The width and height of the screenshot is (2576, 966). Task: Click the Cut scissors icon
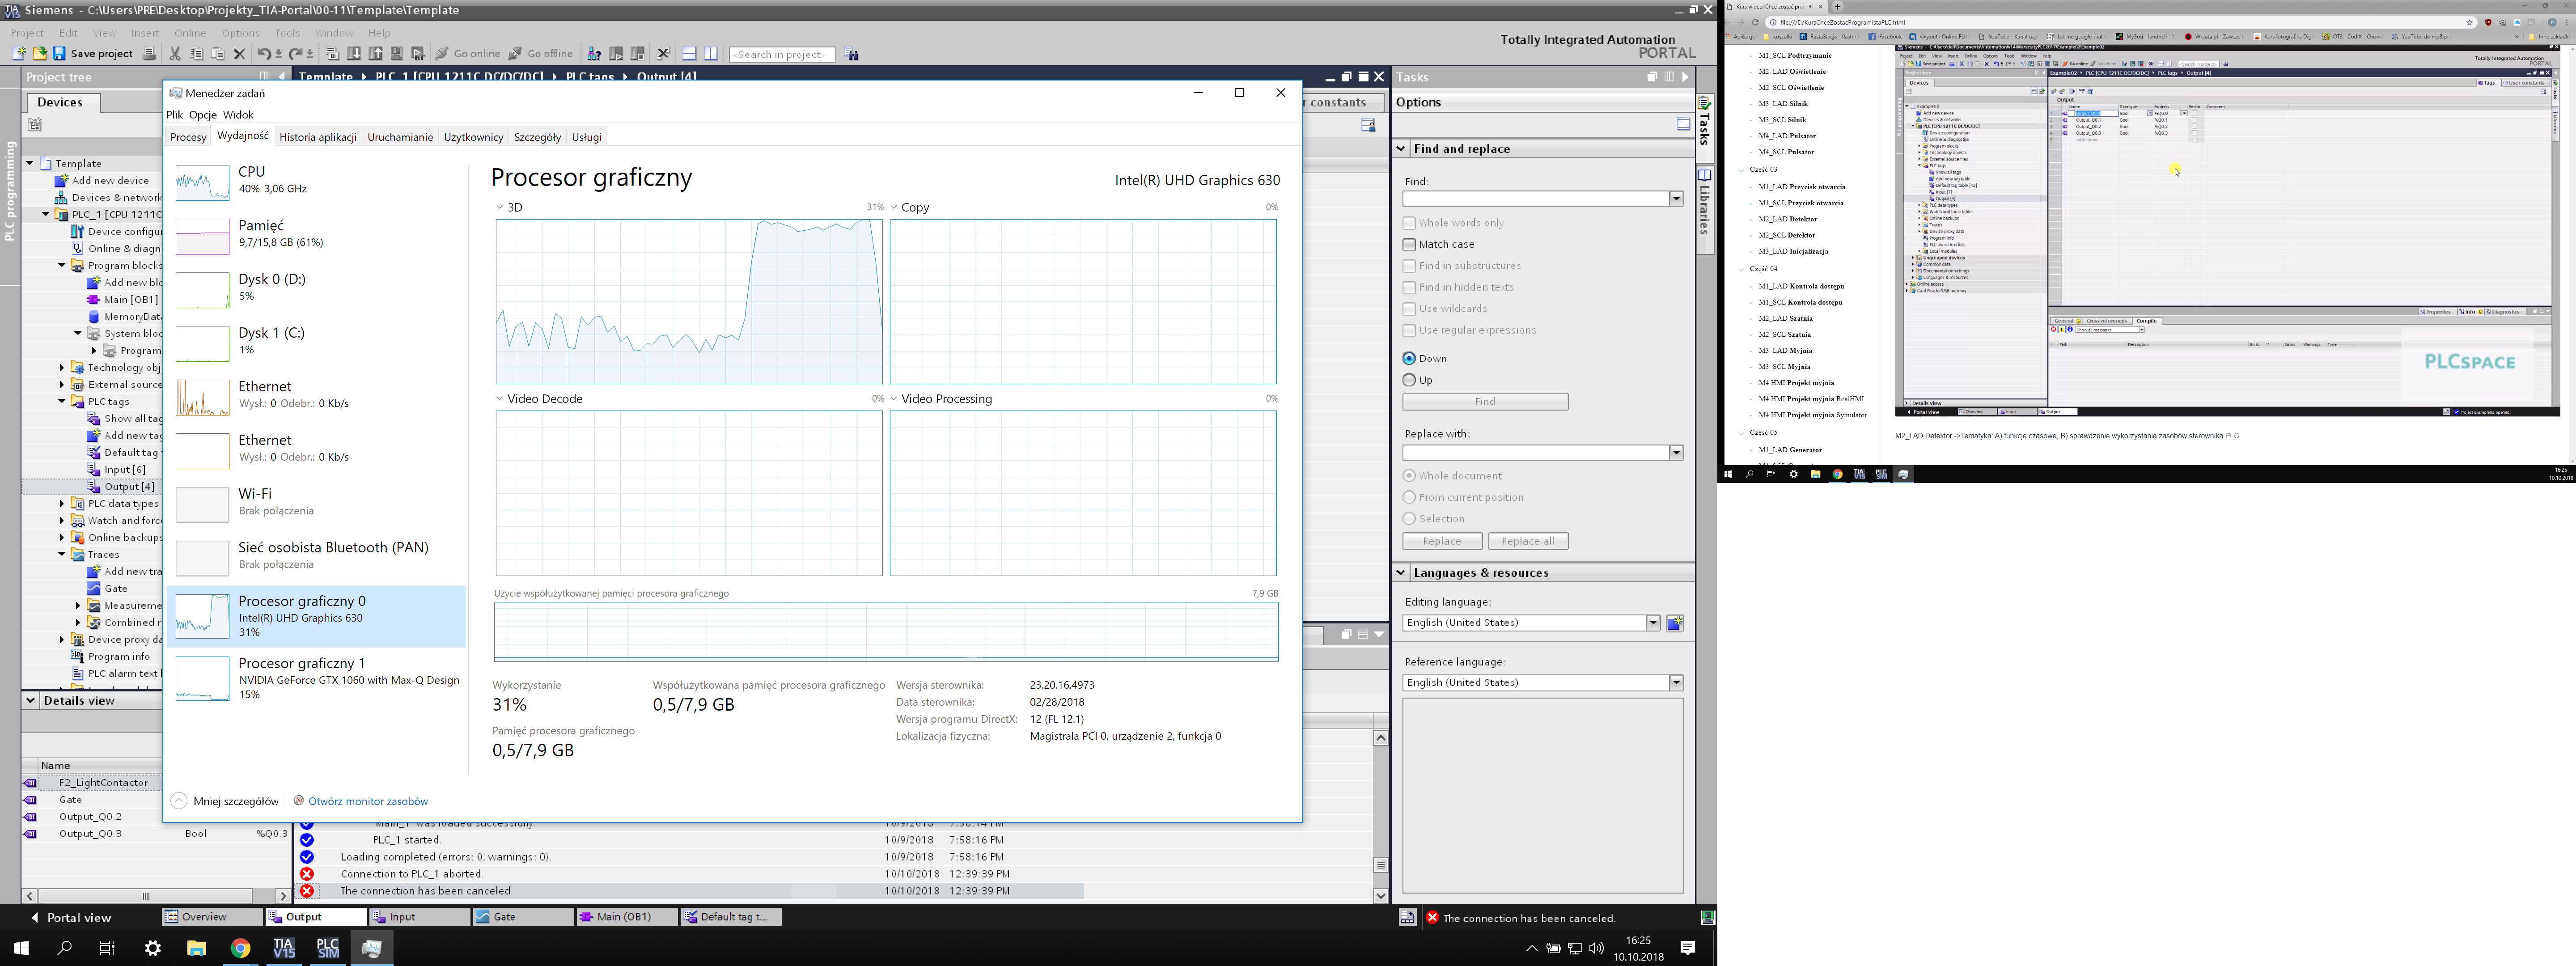(175, 54)
